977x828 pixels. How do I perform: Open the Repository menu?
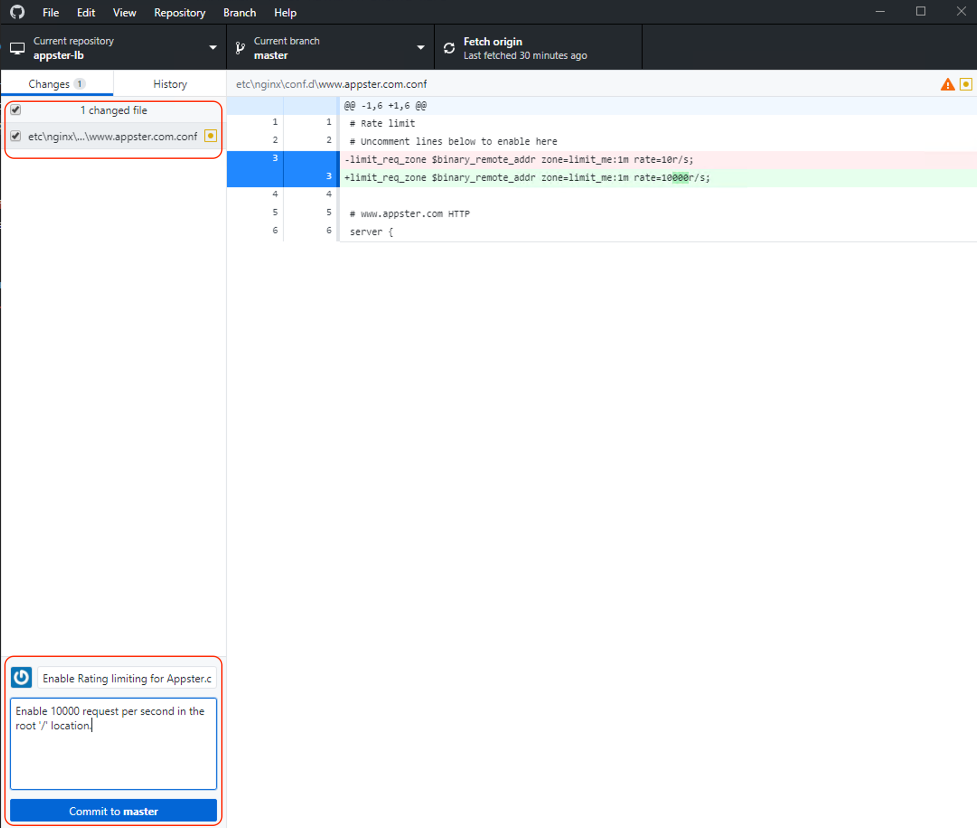tap(180, 13)
